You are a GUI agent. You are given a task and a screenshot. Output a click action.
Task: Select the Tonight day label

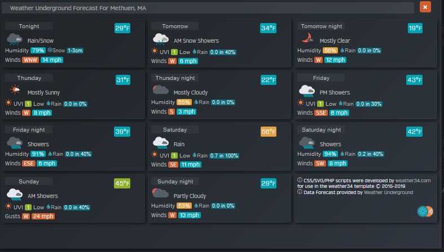click(29, 26)
